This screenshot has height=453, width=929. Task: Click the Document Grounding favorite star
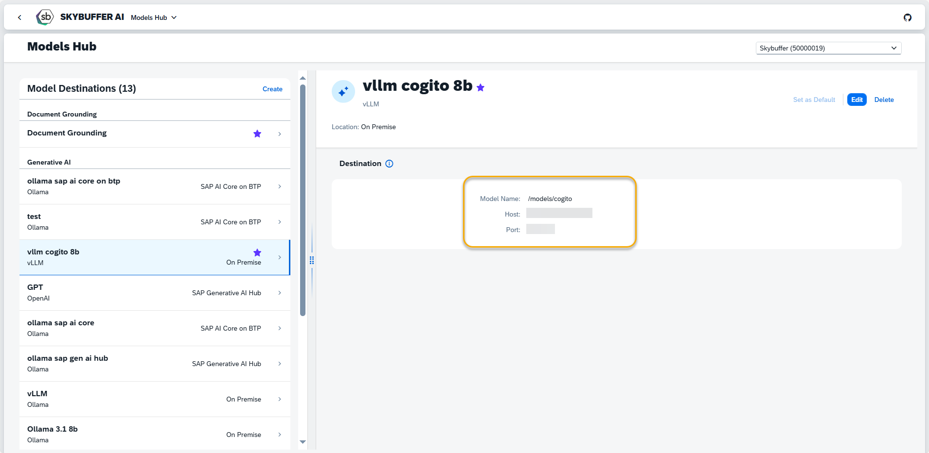tap(257, 134)
